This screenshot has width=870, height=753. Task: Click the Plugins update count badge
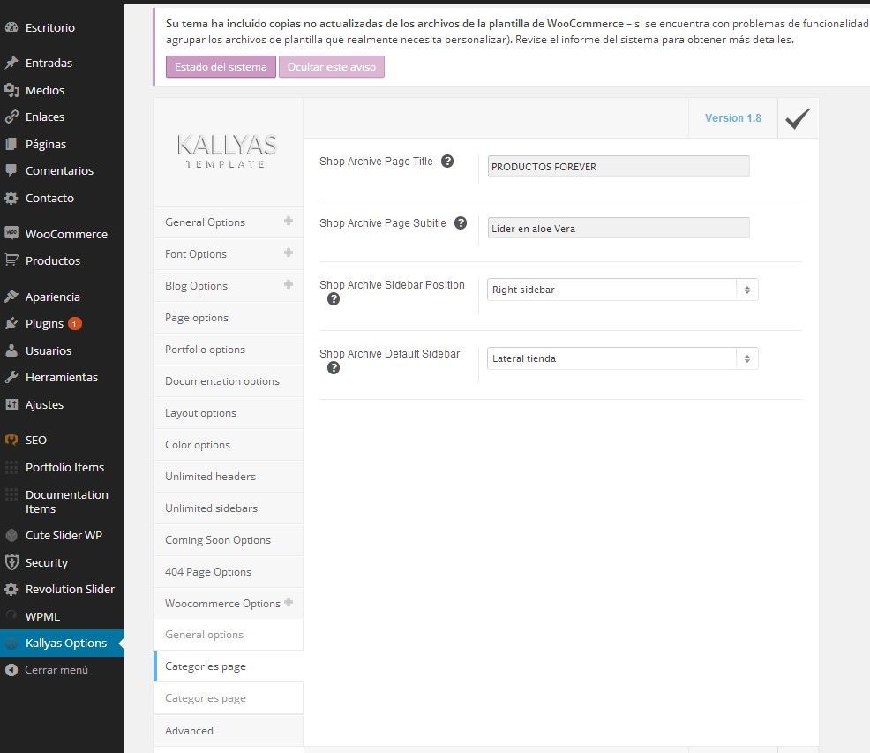click(74, 324)
